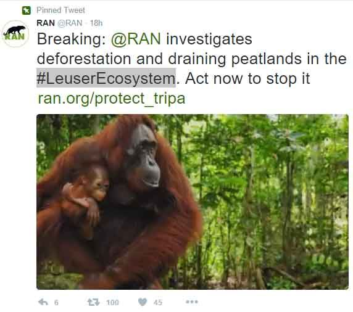Open the #LeuserEcosystem hashtag
353x312 pixels.
pos(106,79)
